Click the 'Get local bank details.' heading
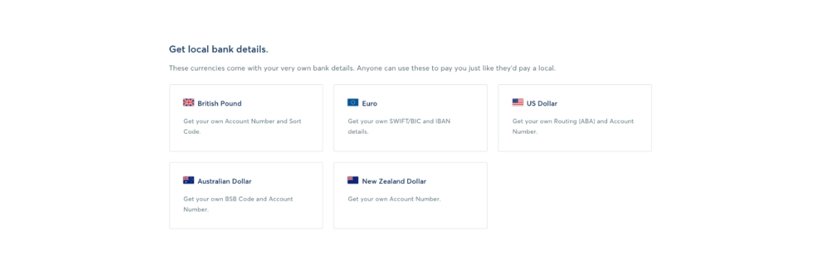 click(x=218, y=49)
